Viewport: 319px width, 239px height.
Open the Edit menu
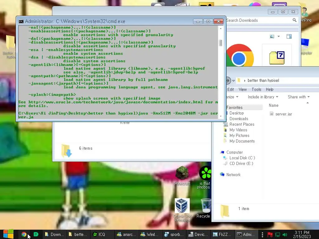point(231,89)
